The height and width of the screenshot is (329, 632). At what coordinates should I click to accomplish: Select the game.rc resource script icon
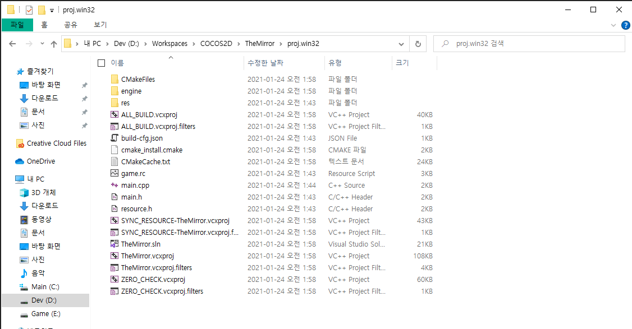pos(115,174)
